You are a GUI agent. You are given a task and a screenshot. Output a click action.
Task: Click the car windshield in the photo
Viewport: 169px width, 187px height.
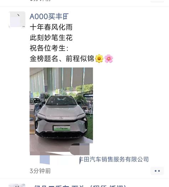(x=61, y=101)
